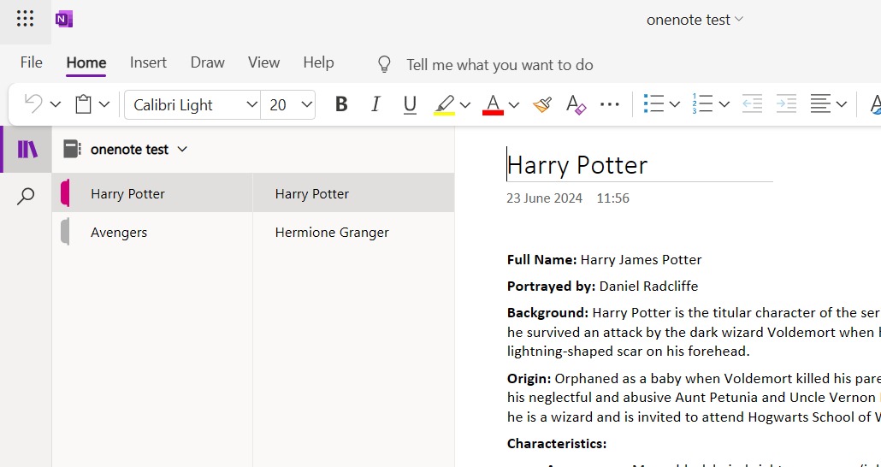Image resolution: width=881 pixels, height=467 pixels.
Task: Open the More font options ellipsis
Action: [x=610, y=104]
